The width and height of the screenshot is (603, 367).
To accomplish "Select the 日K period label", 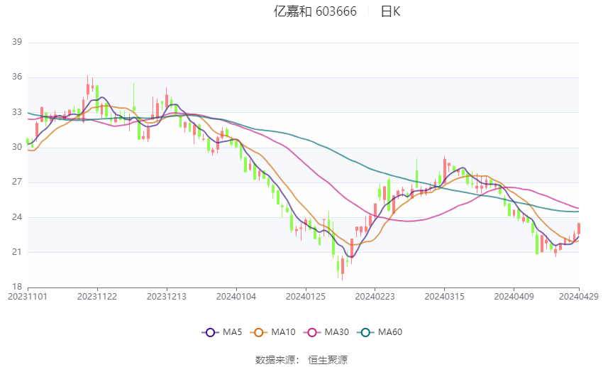I will (390, 11).
